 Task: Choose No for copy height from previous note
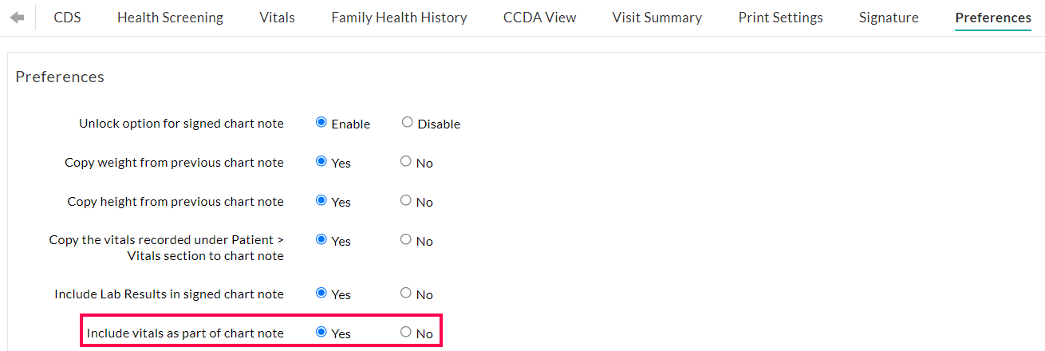406,200
